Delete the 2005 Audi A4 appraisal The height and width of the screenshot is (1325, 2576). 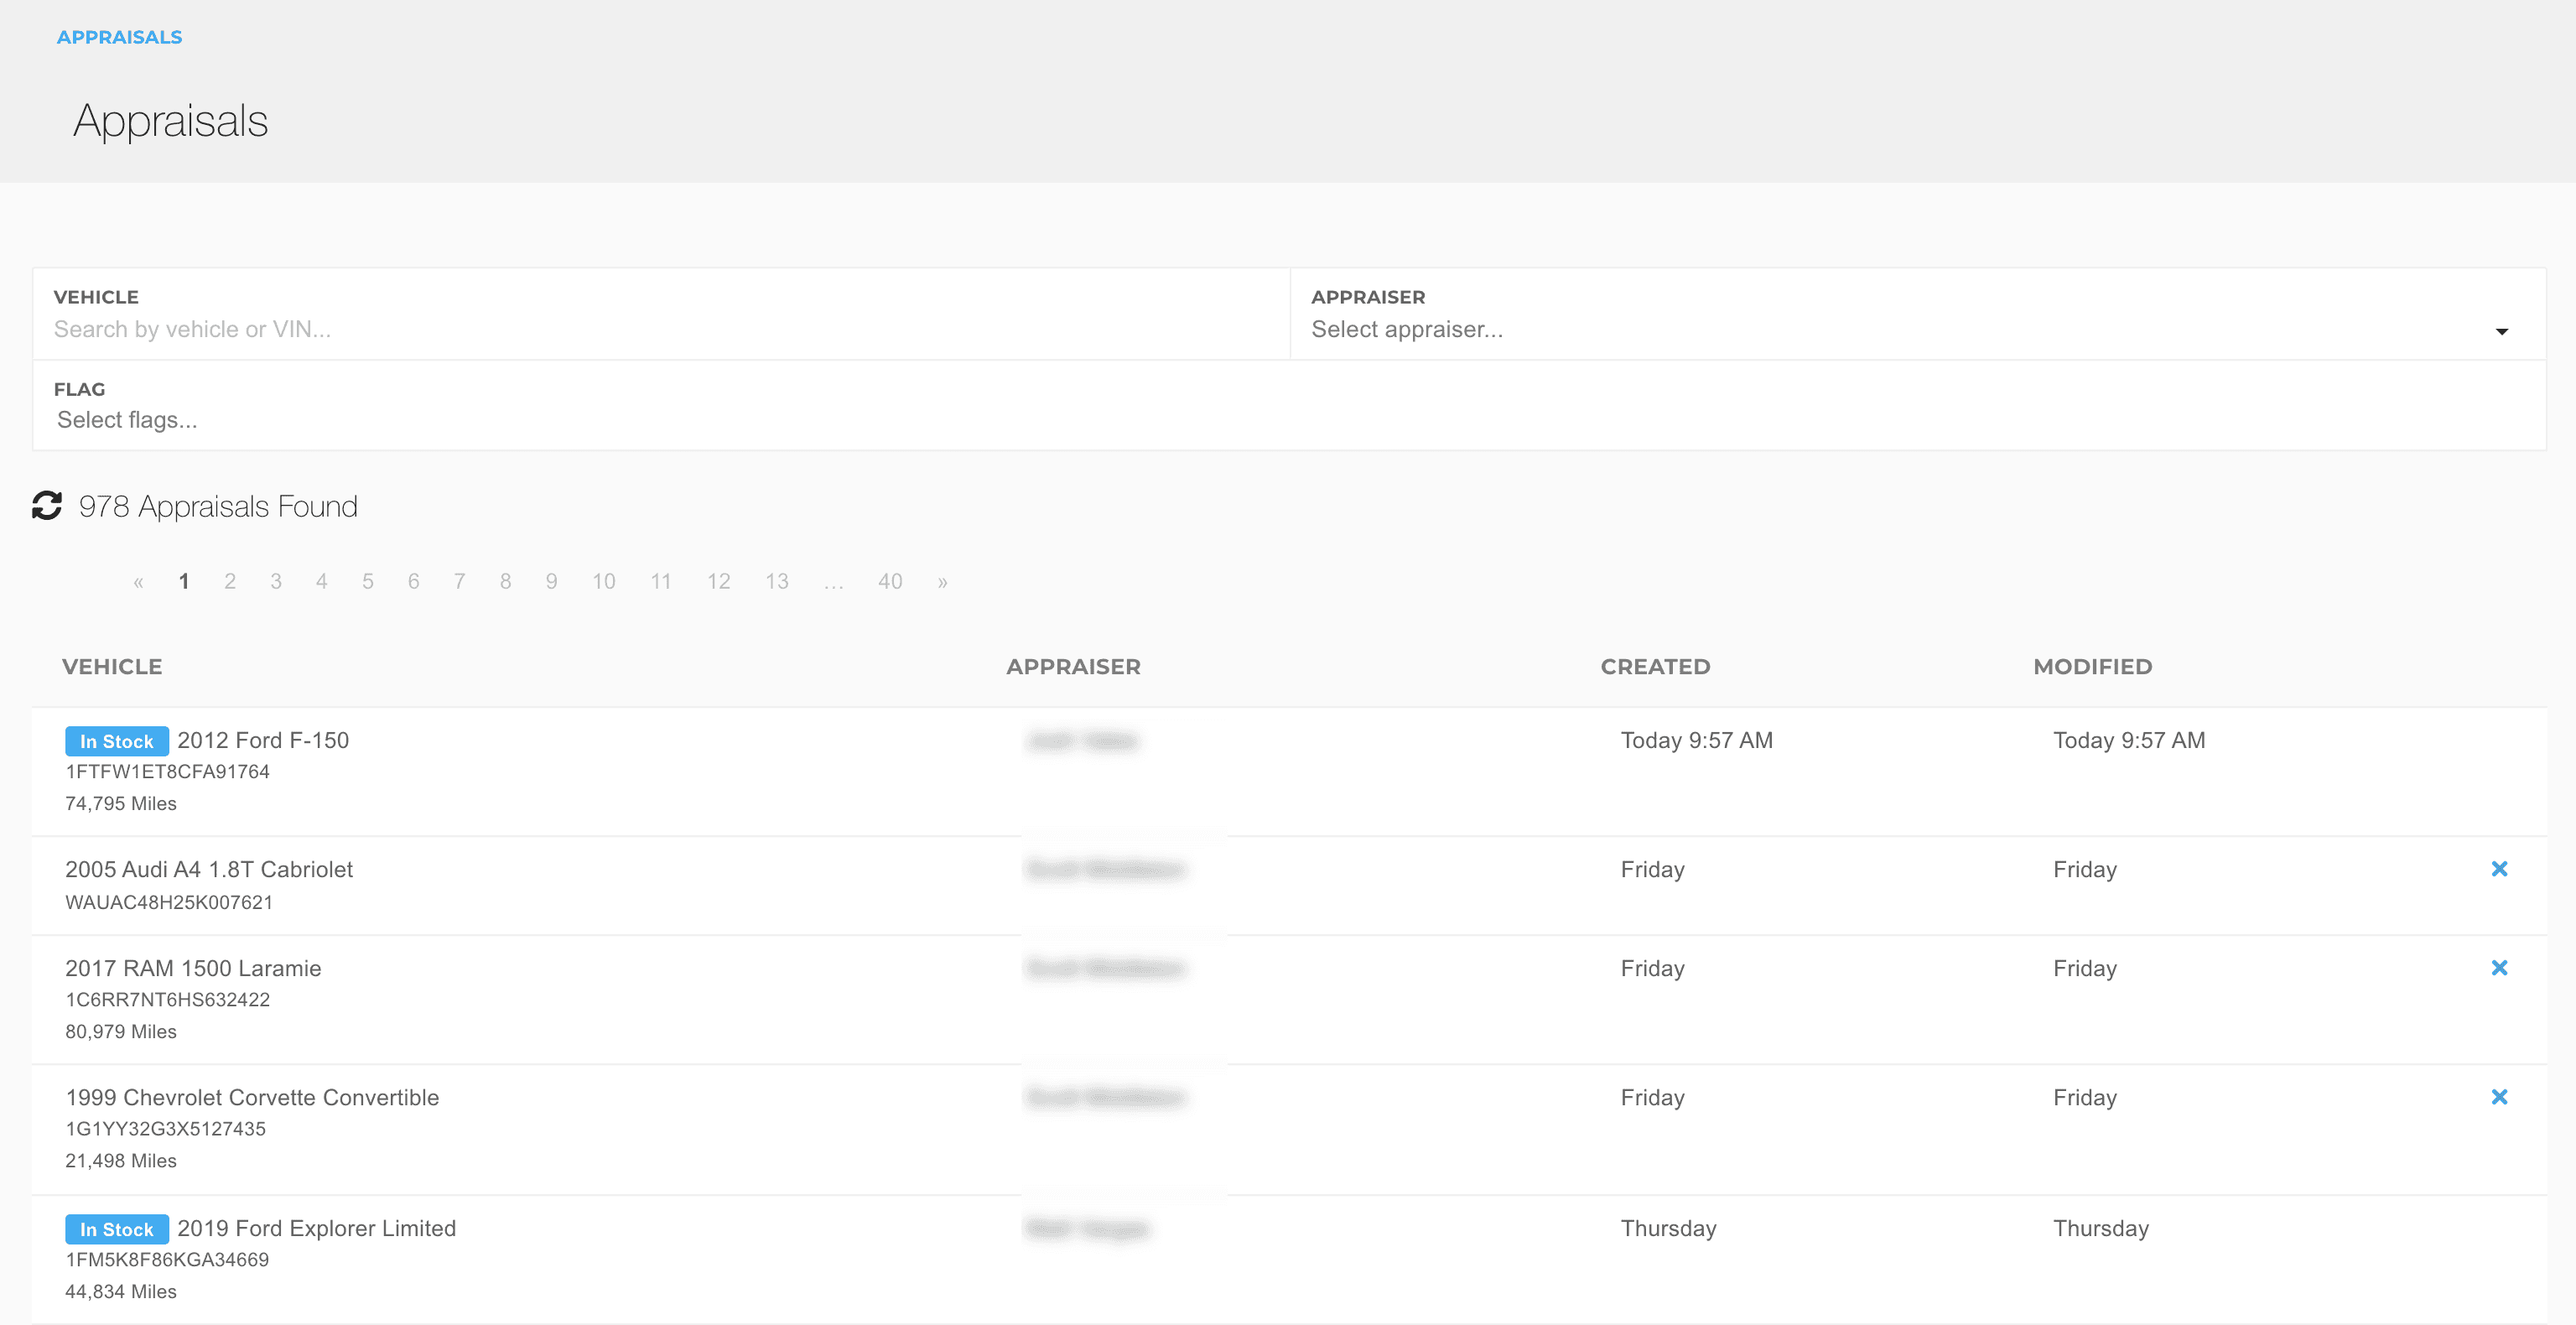2499,869
